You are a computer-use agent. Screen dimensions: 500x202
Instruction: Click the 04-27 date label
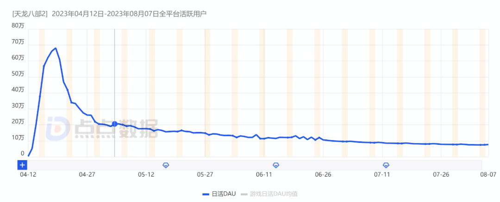pyautogui.click(x=87, y=174)
